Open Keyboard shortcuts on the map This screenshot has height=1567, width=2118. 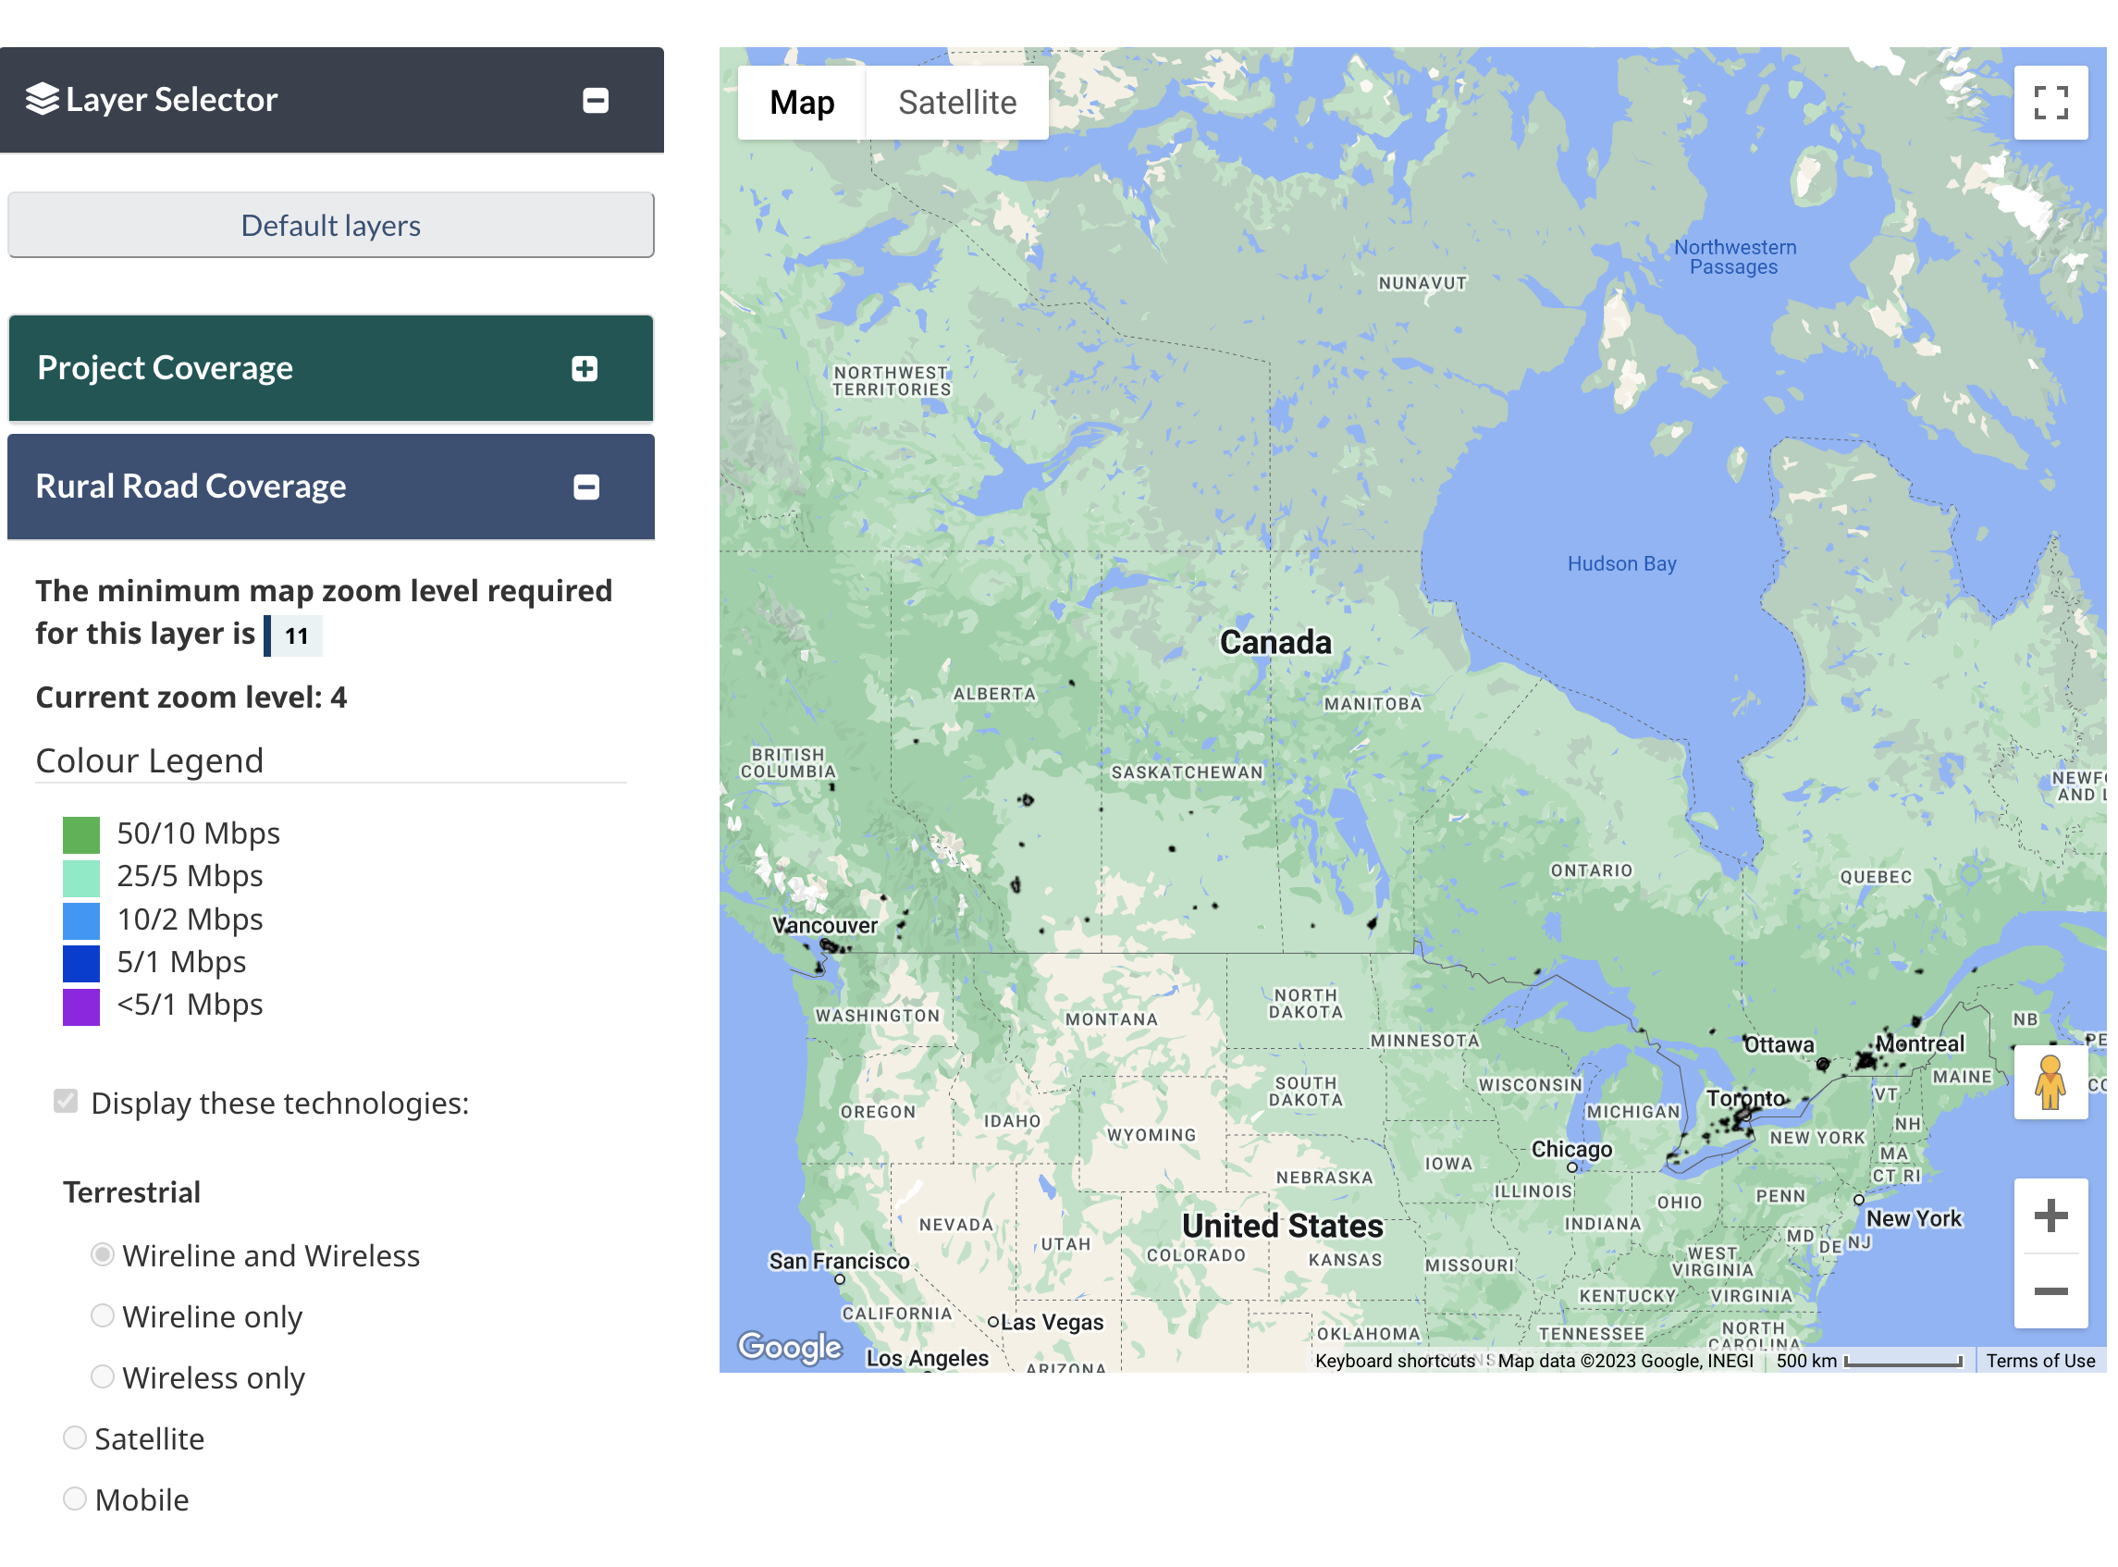tap(1395, 1360)
